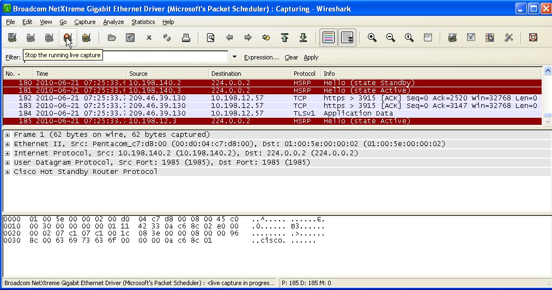This screenshot has width=552, height=290.
Task: Click the Expression... button
Action: 261,57
